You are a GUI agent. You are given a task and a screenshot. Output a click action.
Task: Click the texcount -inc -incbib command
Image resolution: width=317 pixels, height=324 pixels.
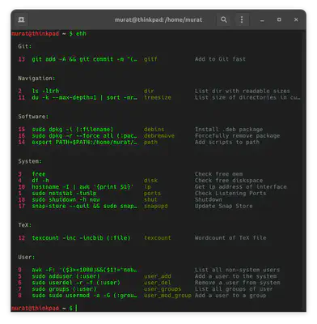tap(81, 238)
